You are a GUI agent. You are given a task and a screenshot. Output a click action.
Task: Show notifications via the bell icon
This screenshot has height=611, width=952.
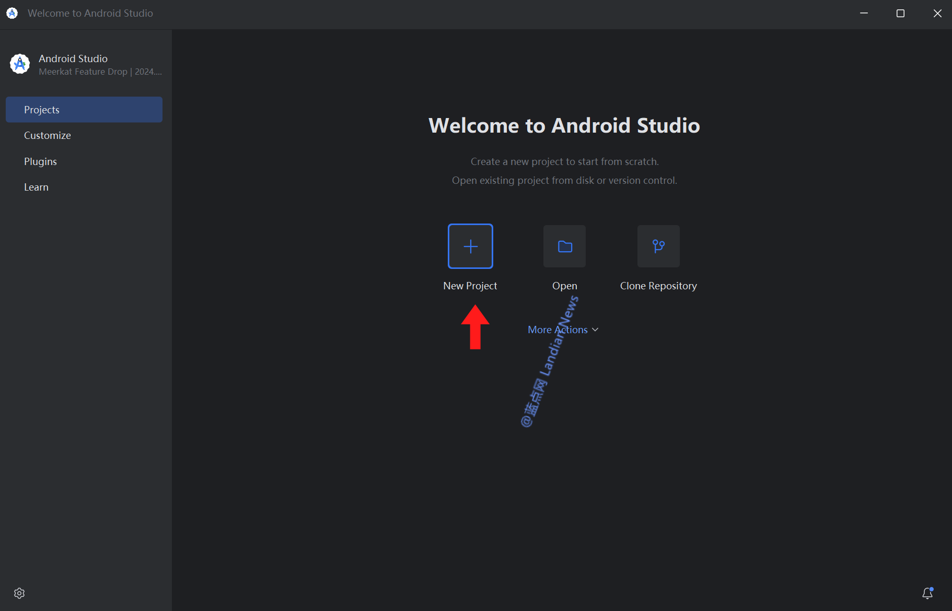pos(927,593)
